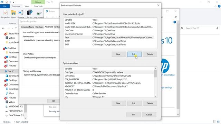Viewport: 221px width, 124px height.
Task: Close the Environment Variables dialog
Action: coord(158,6)
